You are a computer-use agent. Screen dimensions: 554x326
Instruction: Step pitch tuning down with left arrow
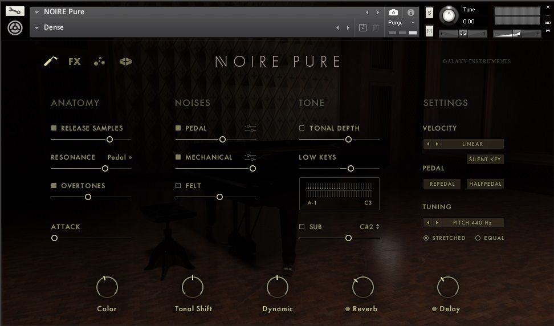(x=428, y=222)
